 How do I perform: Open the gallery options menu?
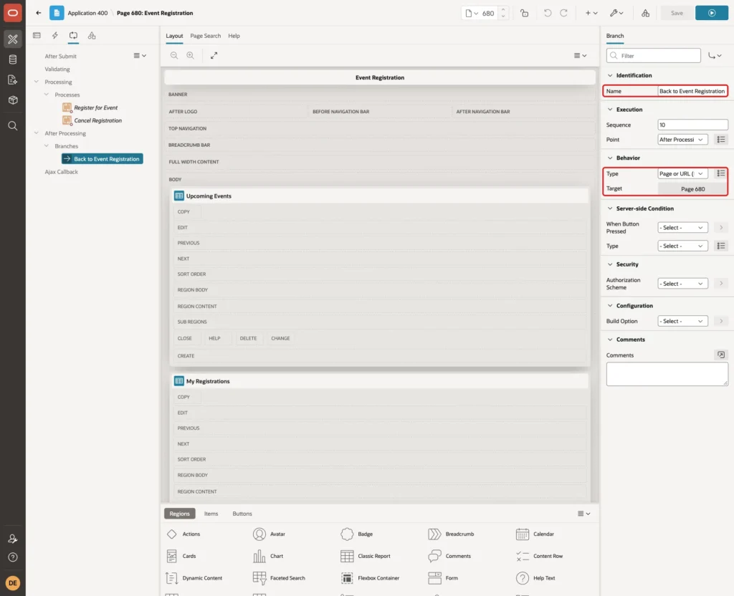tap(583, 514)
